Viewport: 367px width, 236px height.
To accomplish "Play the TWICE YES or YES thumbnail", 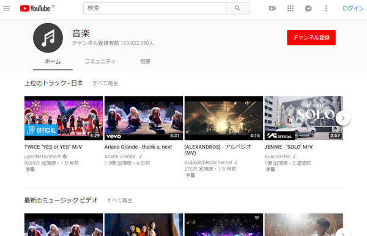I will click(64, 118).
